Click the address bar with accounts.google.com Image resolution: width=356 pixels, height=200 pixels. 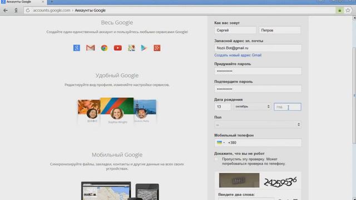pyautogui.click(x=179, y=11)
